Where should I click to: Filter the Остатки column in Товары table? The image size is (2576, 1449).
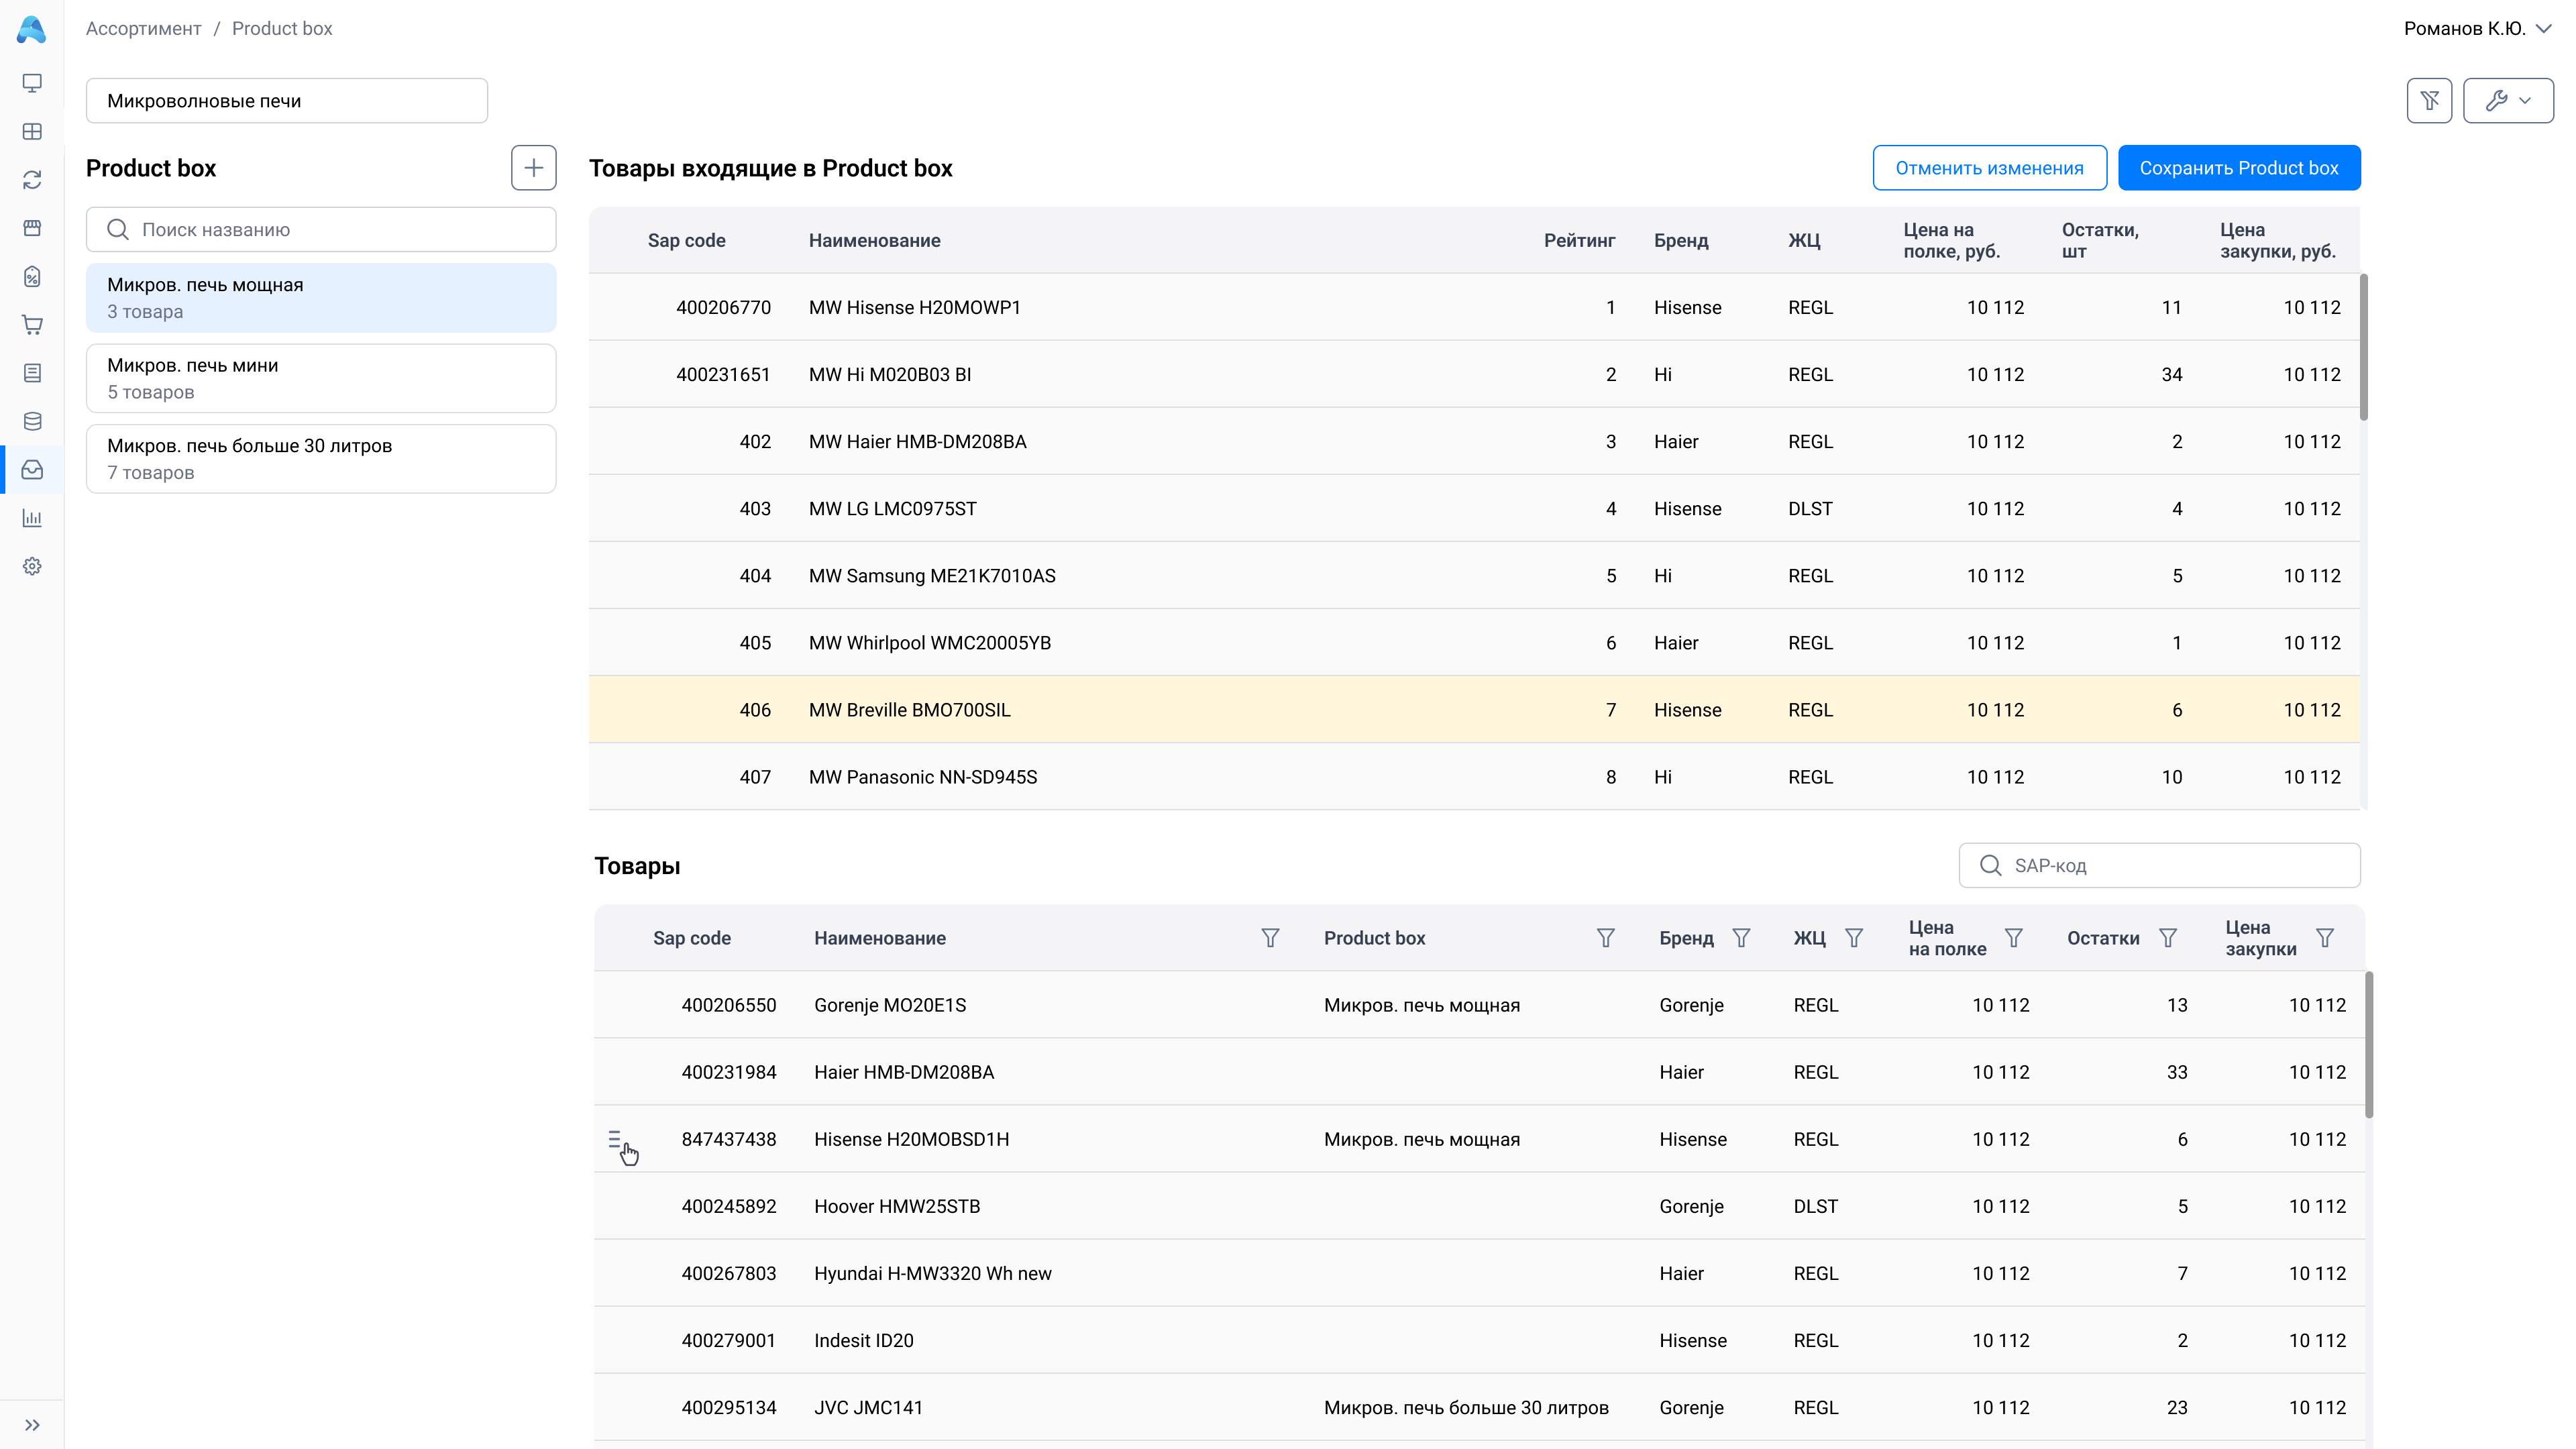pos(2168,938)
